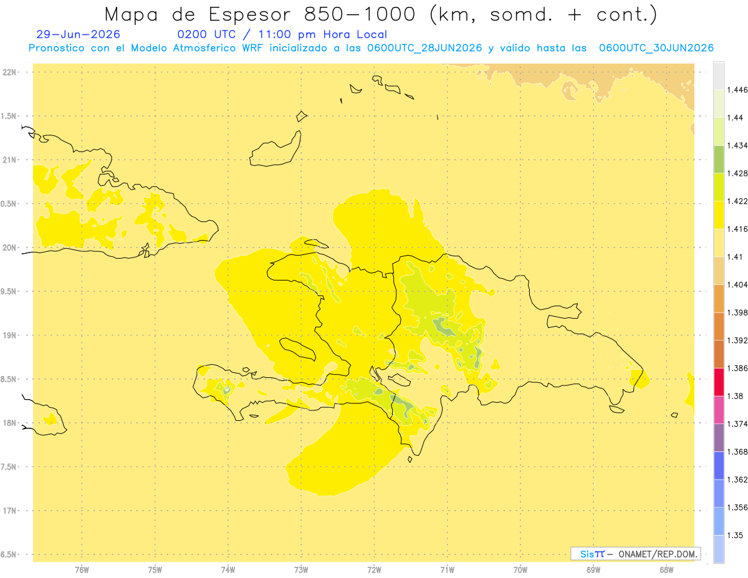This screenshot has height=578, width=748.
Task: Click the colorbar value '1.422'
Action: click(738, 201)
